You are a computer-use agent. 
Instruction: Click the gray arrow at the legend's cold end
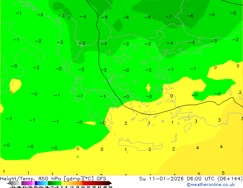tap(9, 183)
